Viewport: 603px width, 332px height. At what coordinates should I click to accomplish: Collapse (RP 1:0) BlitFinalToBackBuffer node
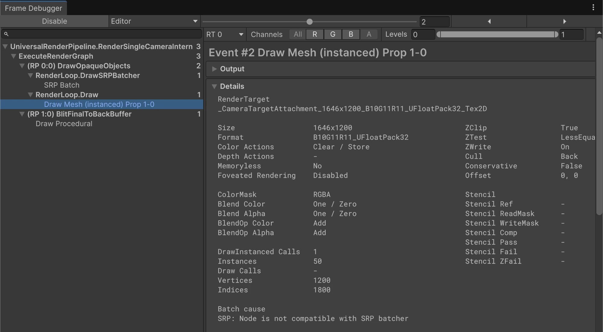pos(22,114)
